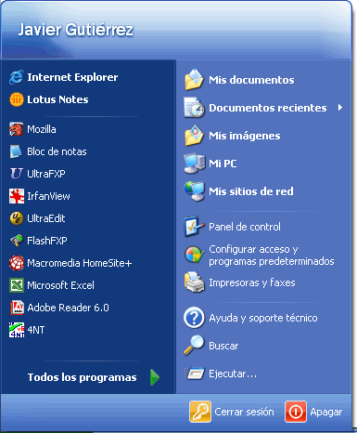Image resolution: width=357 pixels, height=433 pixels.
Task: Click the Ejecutar icon
Action: click(x=195, y=374)
